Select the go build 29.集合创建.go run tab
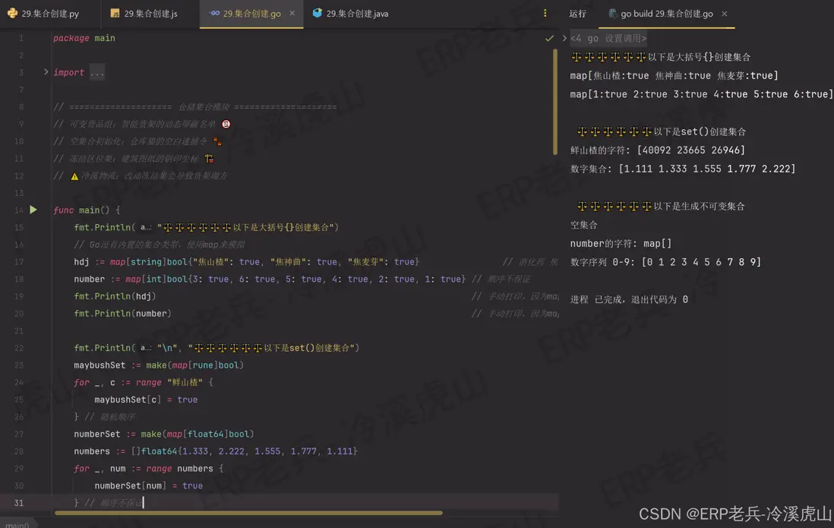Image resolution: width=834 pixels, height=528 pixels. pos(666,14)
